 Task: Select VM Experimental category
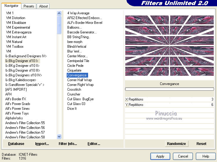pos(18,27)
